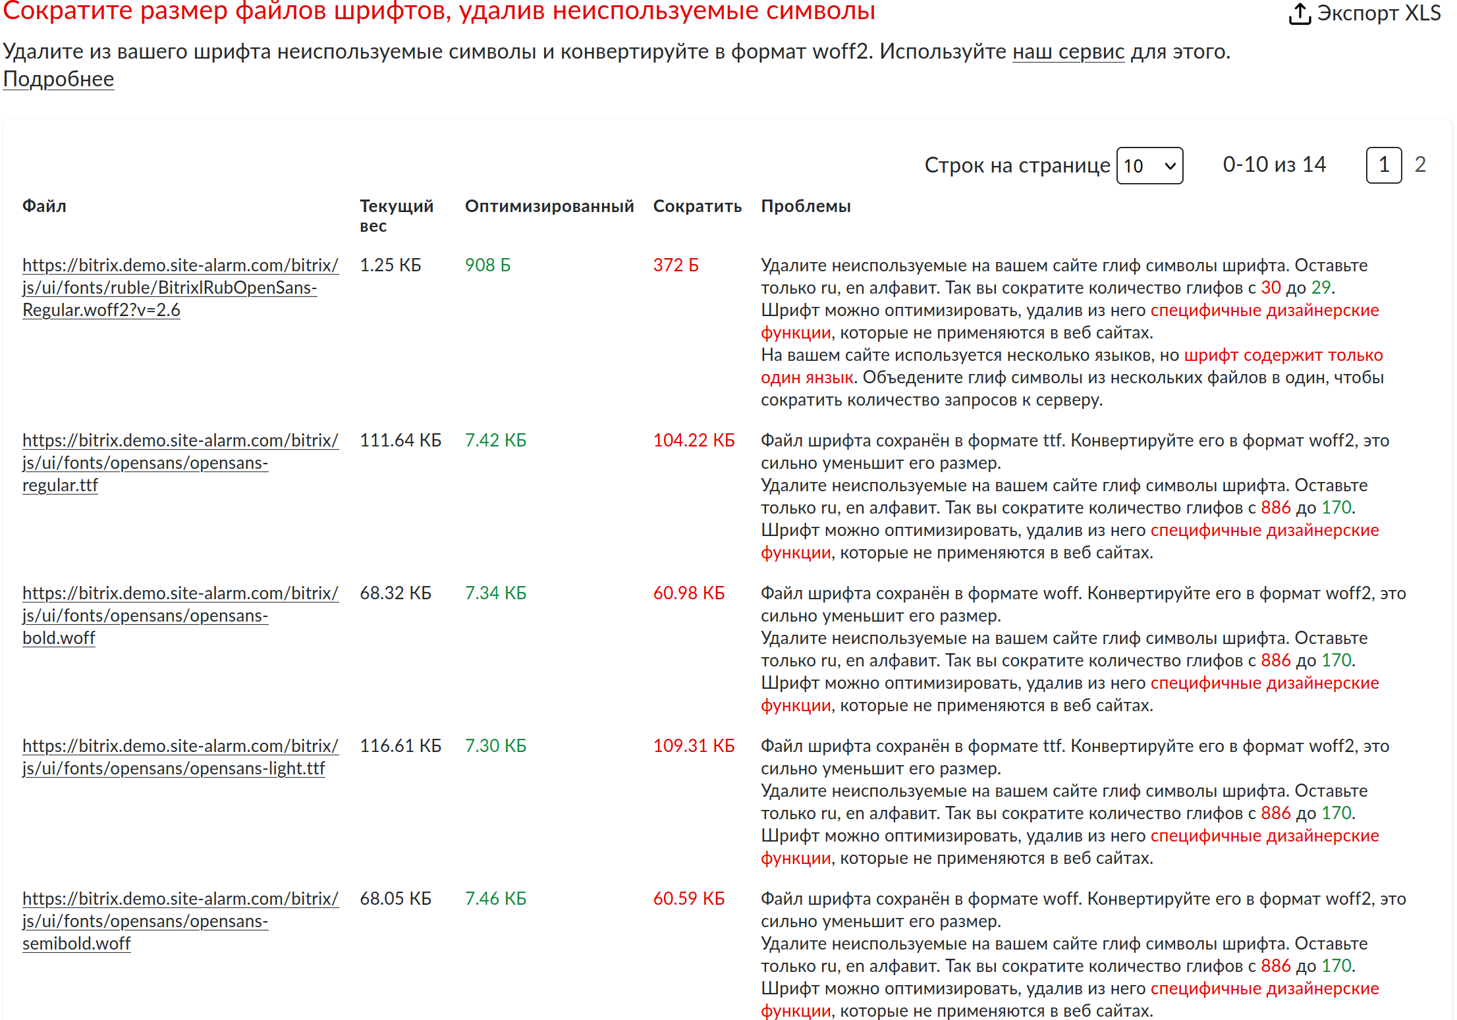Viewport: 1457px width, 1020px height.
Task: Open opensans-light.ttf file link
Action: pos(174,768)
